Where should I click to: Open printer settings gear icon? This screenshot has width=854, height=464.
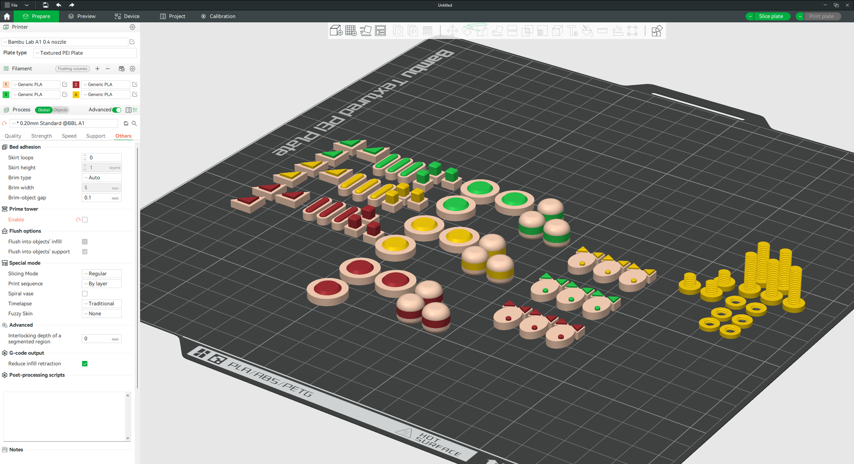[x=132, y=27]
